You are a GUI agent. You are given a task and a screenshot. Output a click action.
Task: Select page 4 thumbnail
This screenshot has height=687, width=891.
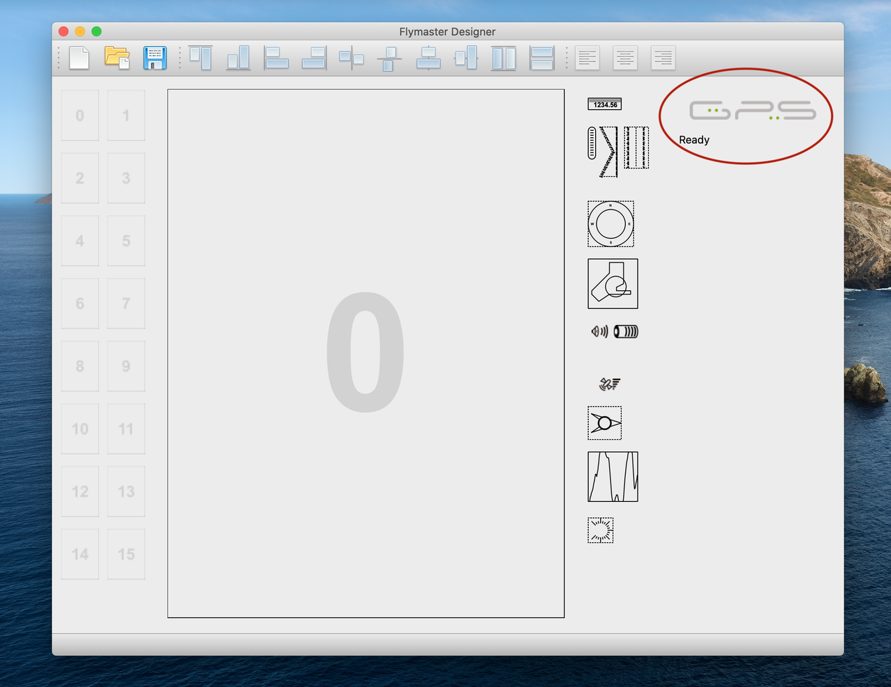[80, 241]
